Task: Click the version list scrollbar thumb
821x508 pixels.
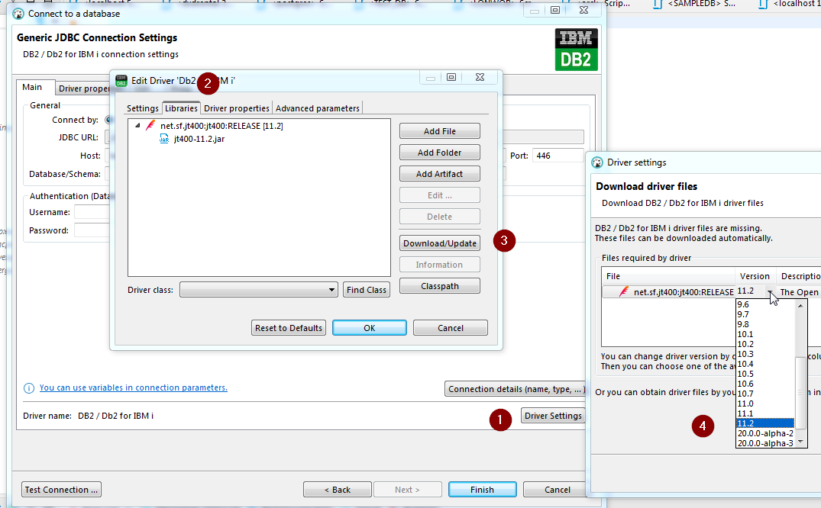Action: [x=800, y=392]
